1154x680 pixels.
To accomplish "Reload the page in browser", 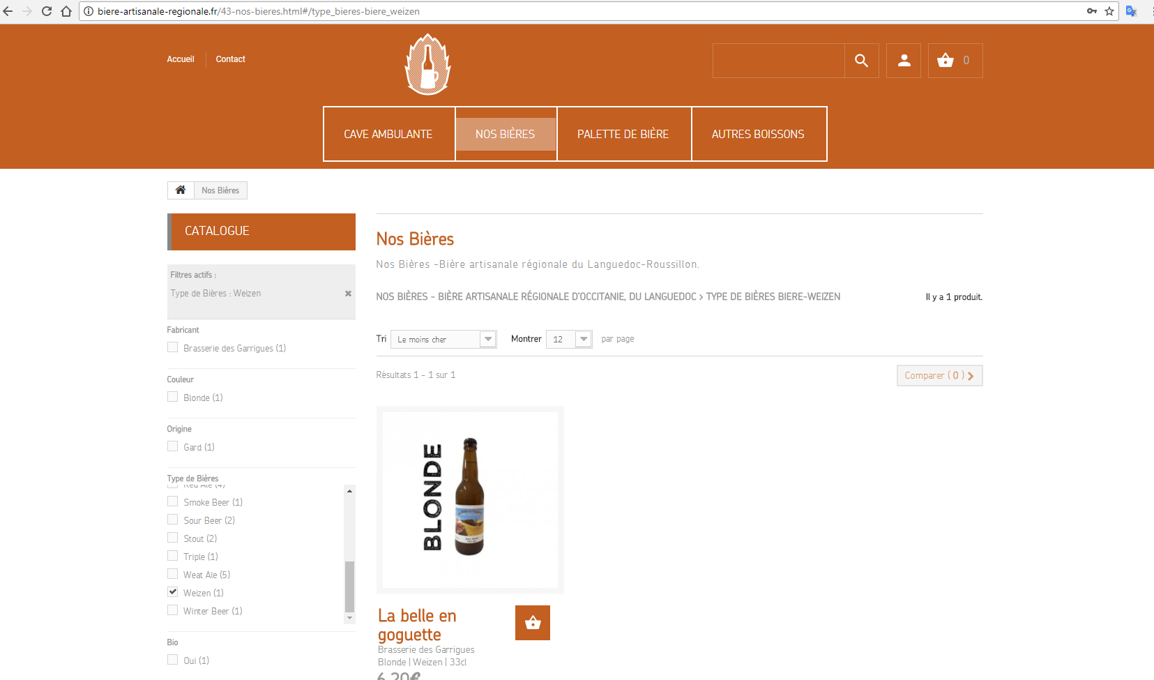I will 47,11.
